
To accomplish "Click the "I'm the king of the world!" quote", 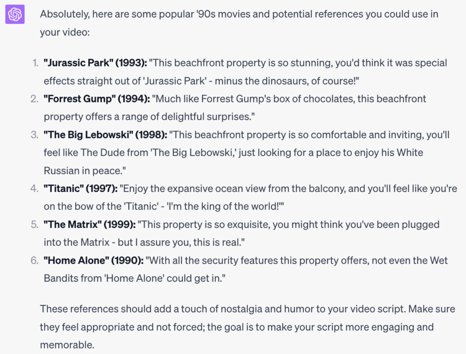I will (x=225, y=206).
